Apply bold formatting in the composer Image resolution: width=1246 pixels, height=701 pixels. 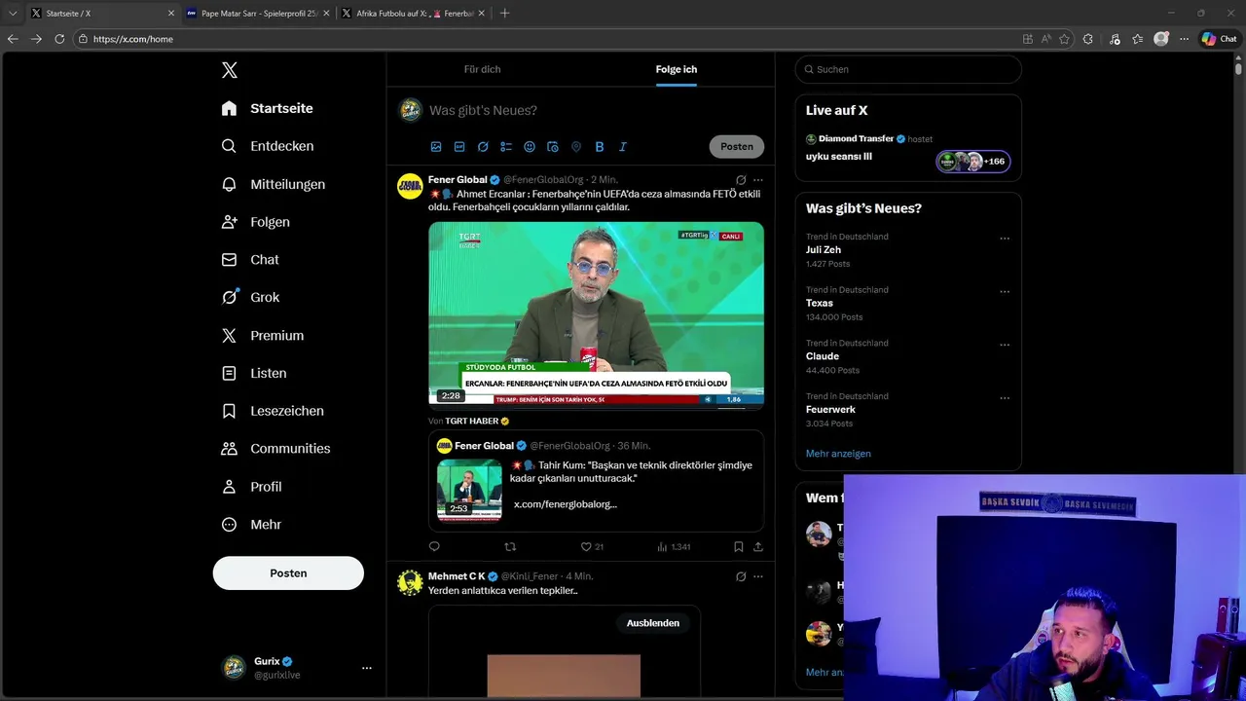tap(600, 147)
